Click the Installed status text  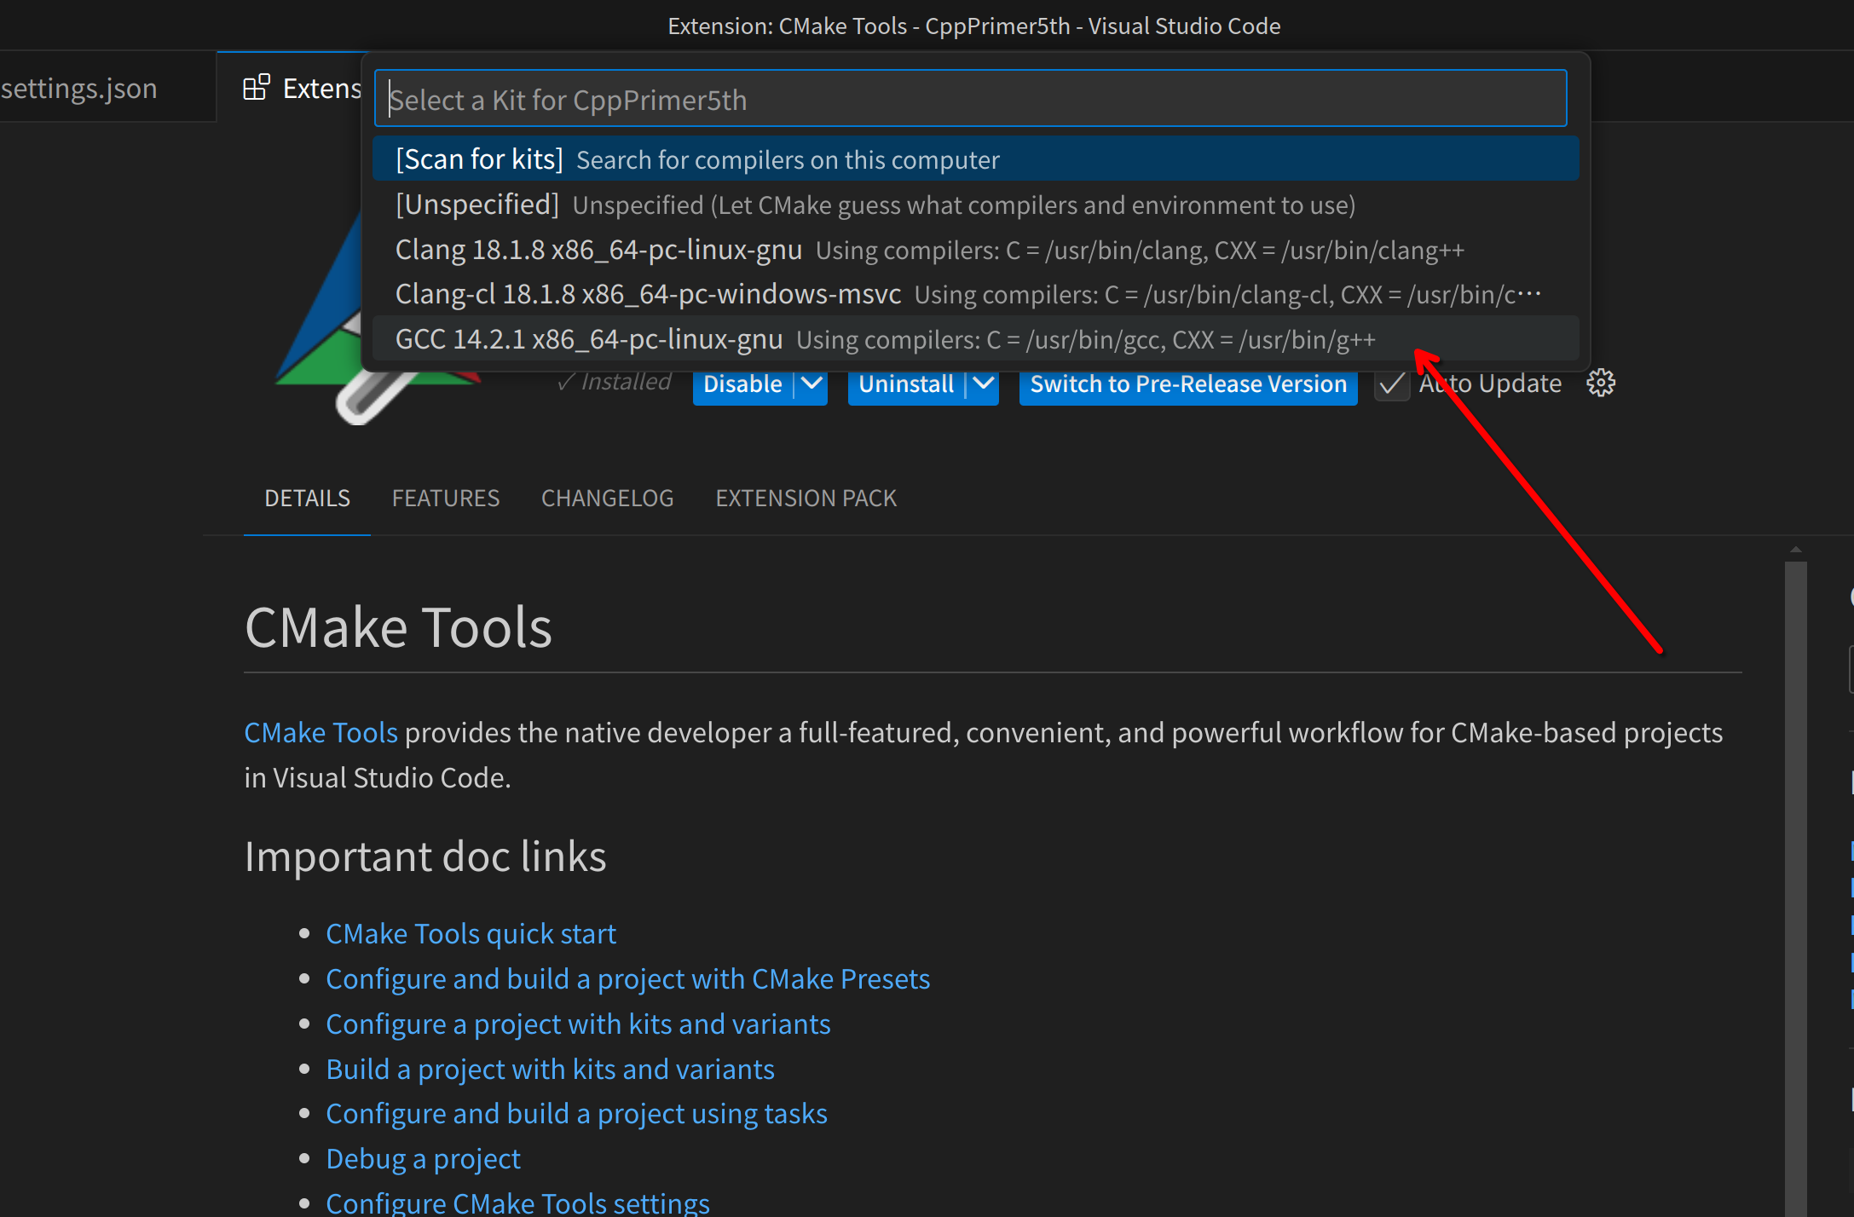[614, 382]
